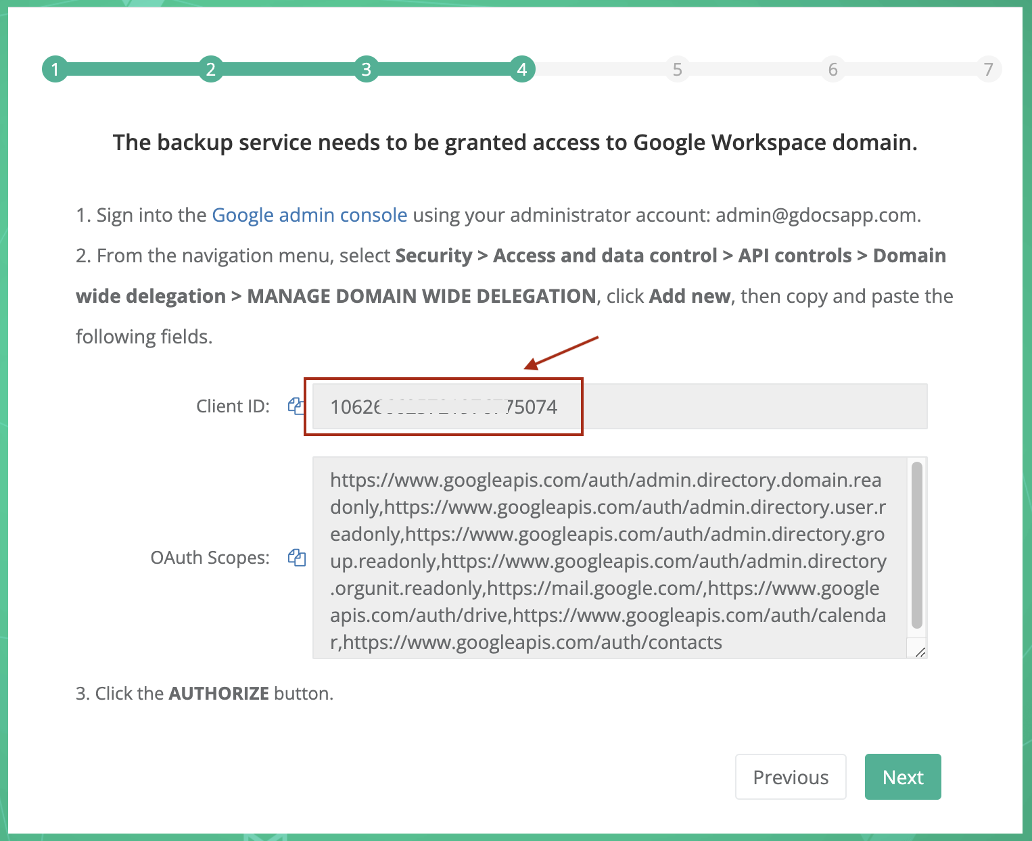The width and height of the screenshot is (1032, 841).
Task: Click the Next button
Action: click(x=903, y=777)
